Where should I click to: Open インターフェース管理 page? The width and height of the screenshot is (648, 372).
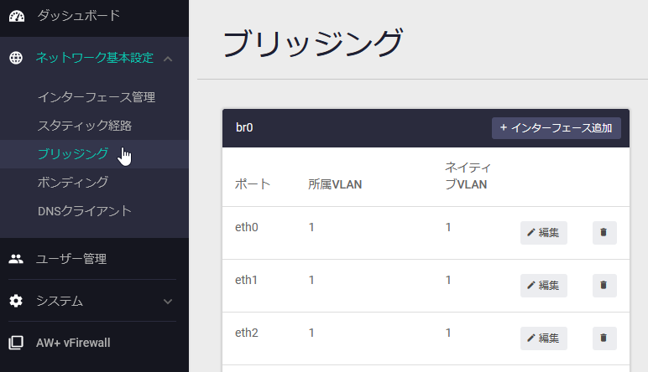coord(97,97)
